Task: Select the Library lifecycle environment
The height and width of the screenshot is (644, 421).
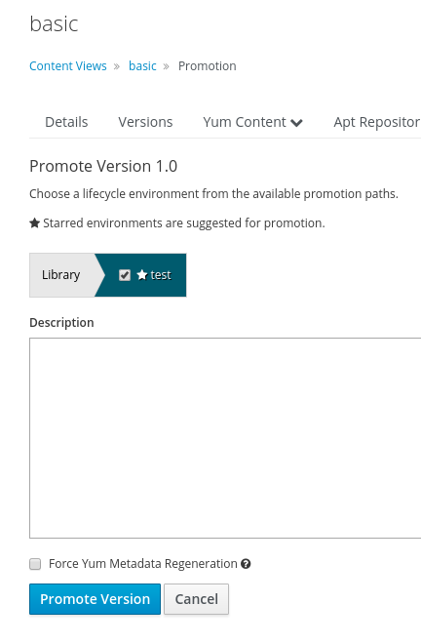Action: pos(60,275)
